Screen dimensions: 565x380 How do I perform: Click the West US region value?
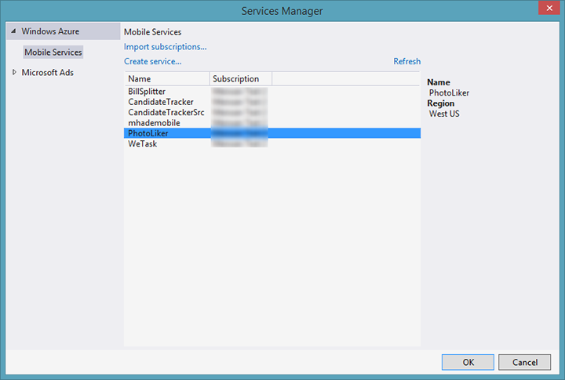[x=444, y=114]
